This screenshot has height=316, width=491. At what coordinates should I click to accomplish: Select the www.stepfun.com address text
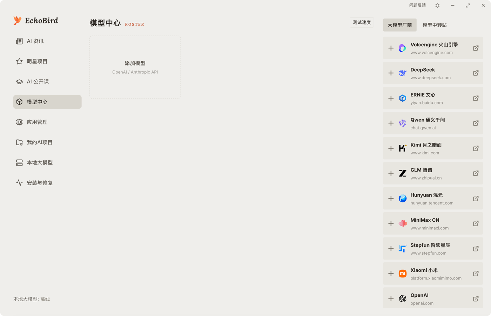point(428,253)
